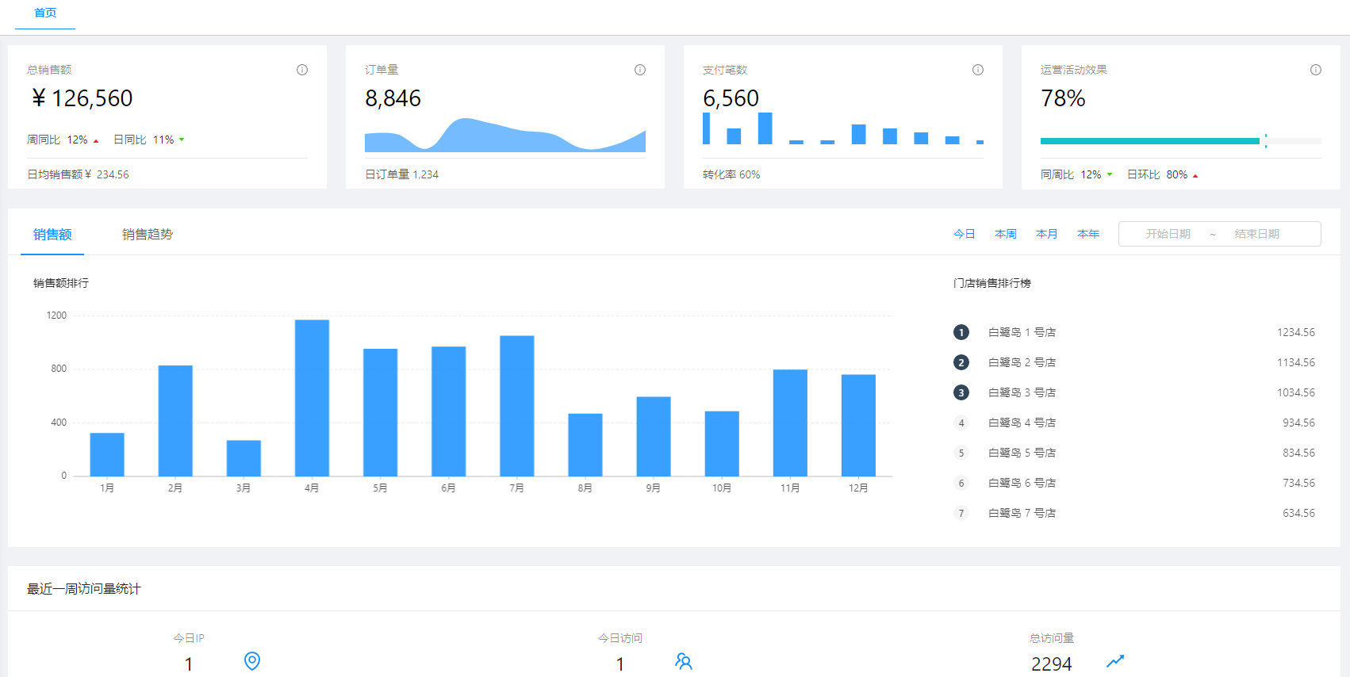Click the 10月 bar in sales chart
Image resolution: width=1350 pixels, height=677 pixels.
(722, 443)
